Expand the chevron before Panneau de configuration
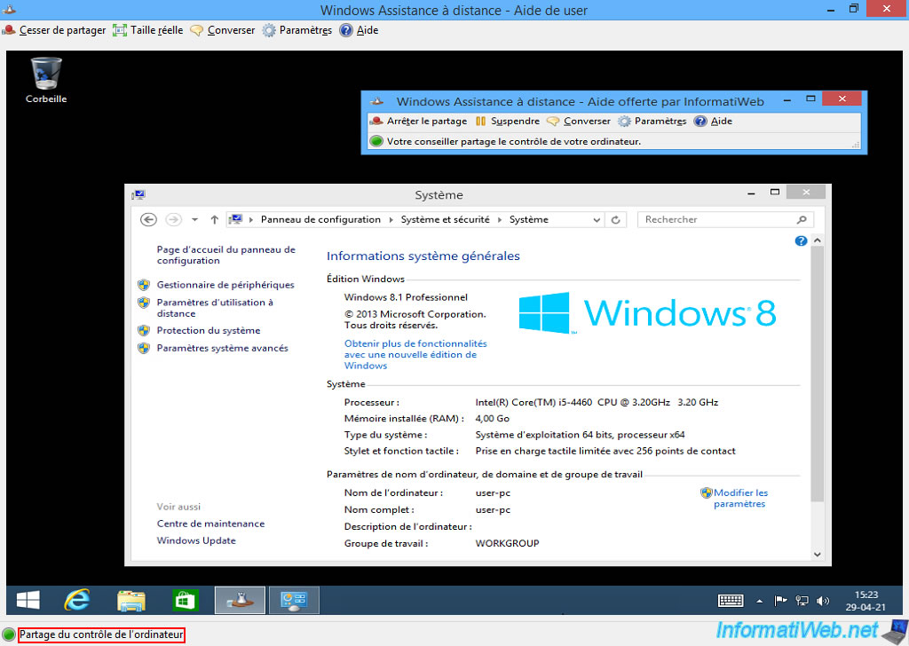 coord(251,219)
